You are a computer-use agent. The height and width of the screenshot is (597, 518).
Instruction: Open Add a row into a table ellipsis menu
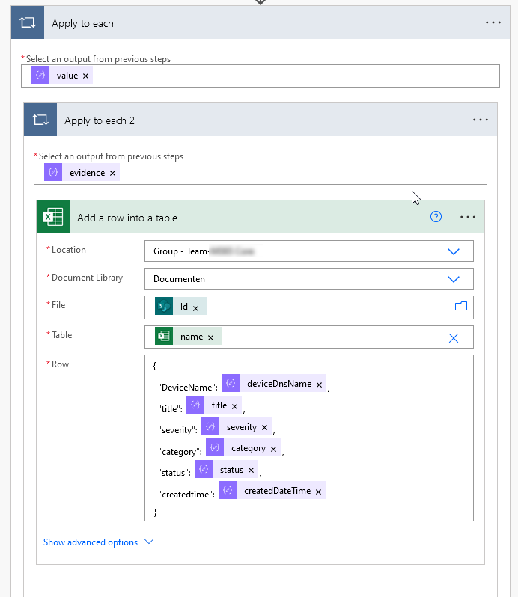pyautogui.click(x=467, y=217)
